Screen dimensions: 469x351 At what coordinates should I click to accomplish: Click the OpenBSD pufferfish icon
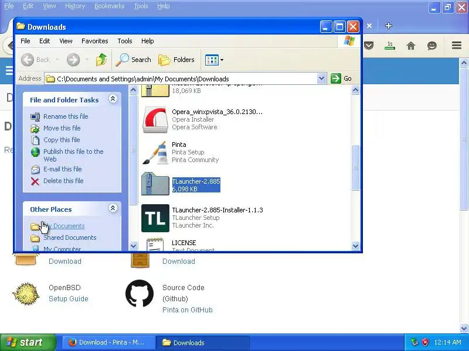26,294
